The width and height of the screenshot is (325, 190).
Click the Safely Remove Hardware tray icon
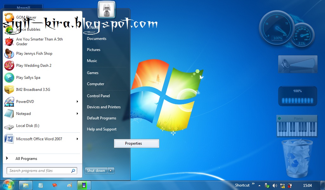[267, 186]
